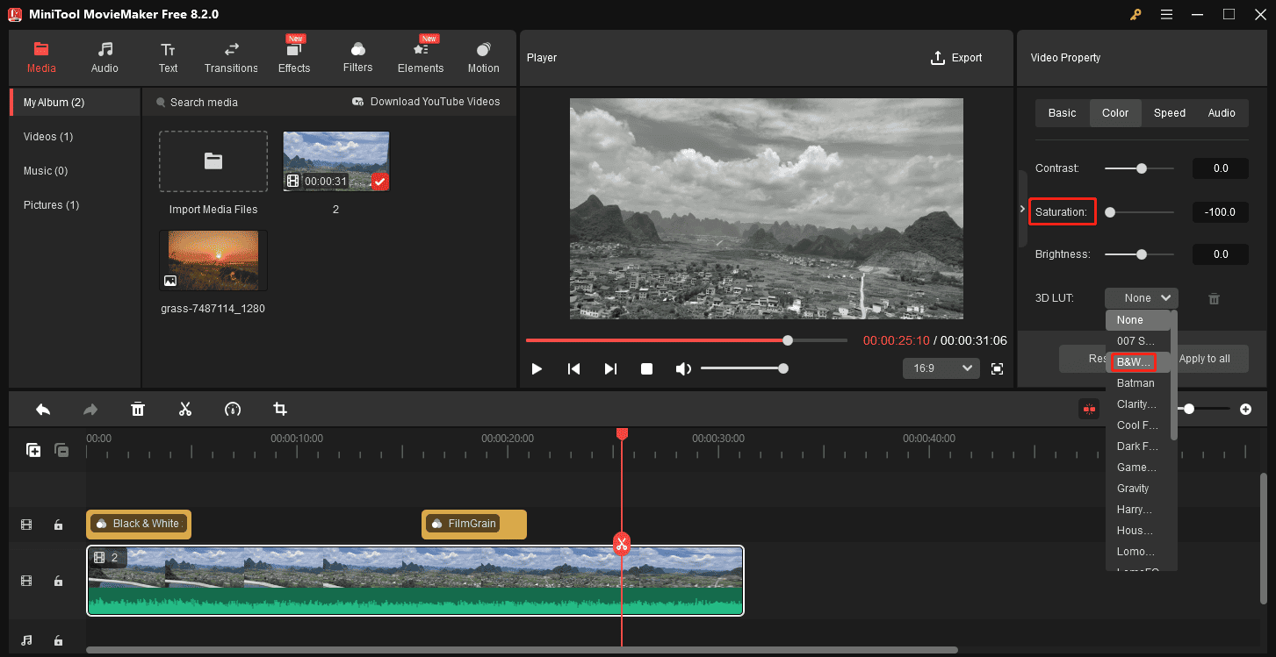Delete the 3D LUT with trash icon

pos(1214,298)
